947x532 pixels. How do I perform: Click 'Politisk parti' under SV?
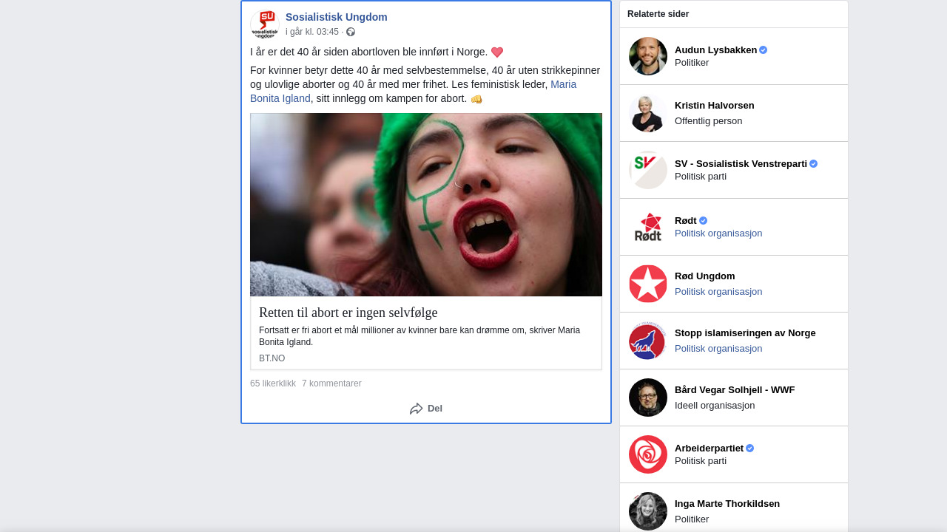701,177
